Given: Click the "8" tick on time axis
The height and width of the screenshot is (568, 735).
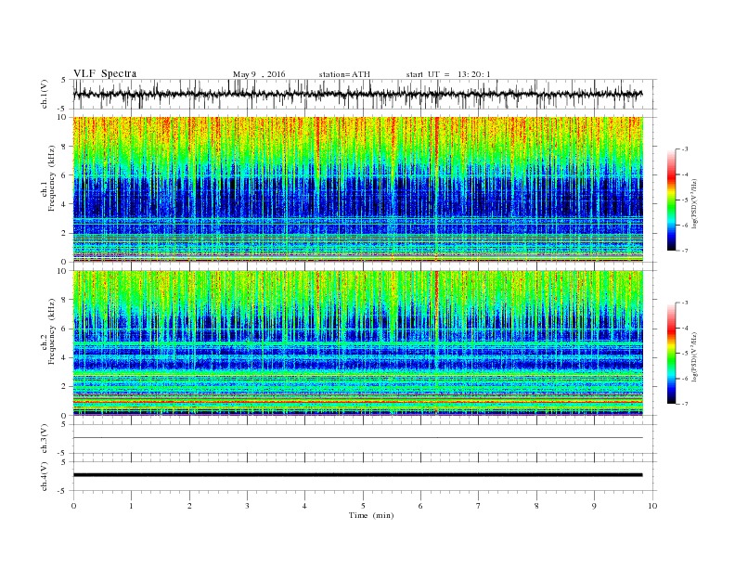Looking at the screenshot, I should (x=536, y=506).
